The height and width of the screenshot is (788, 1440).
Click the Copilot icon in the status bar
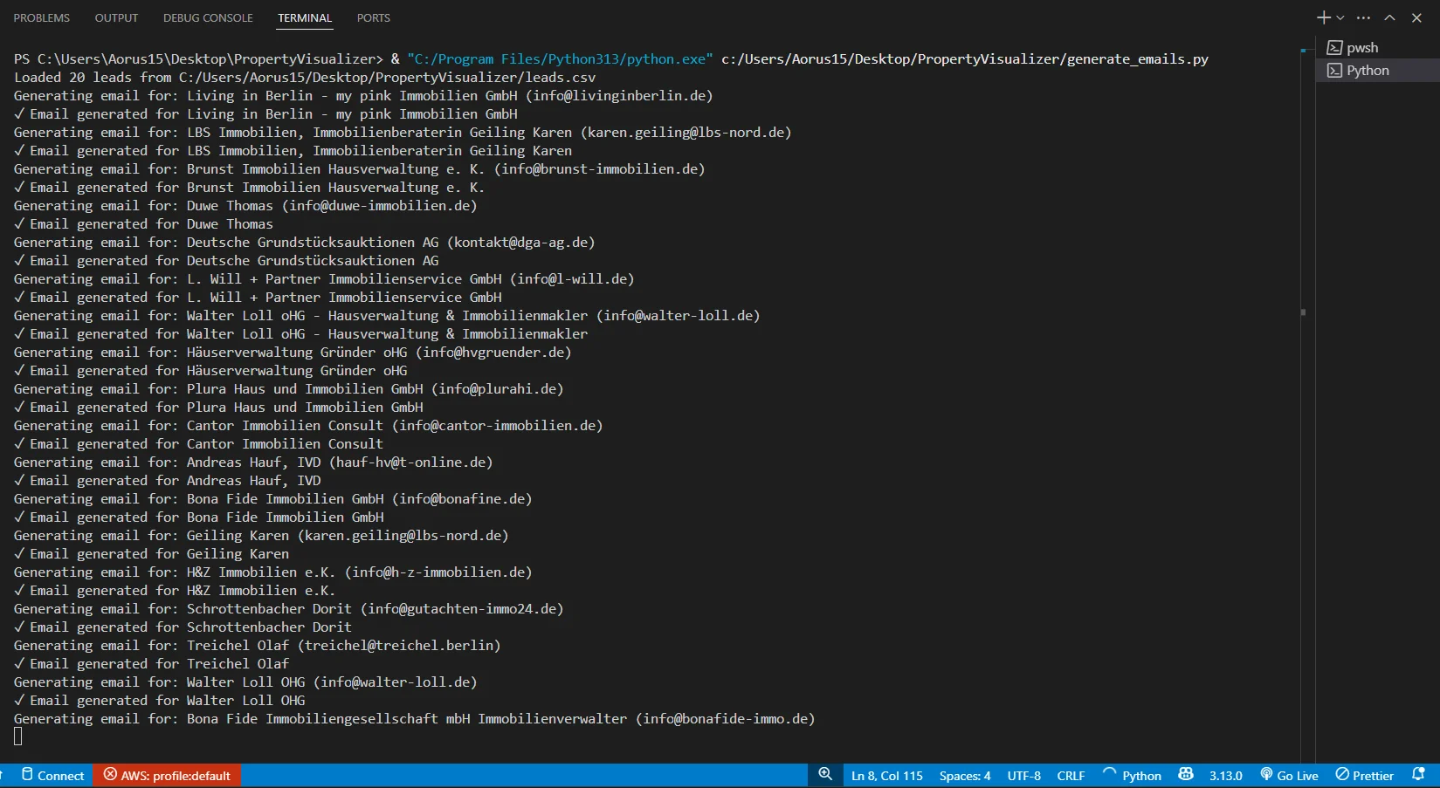coord(1186,775)
